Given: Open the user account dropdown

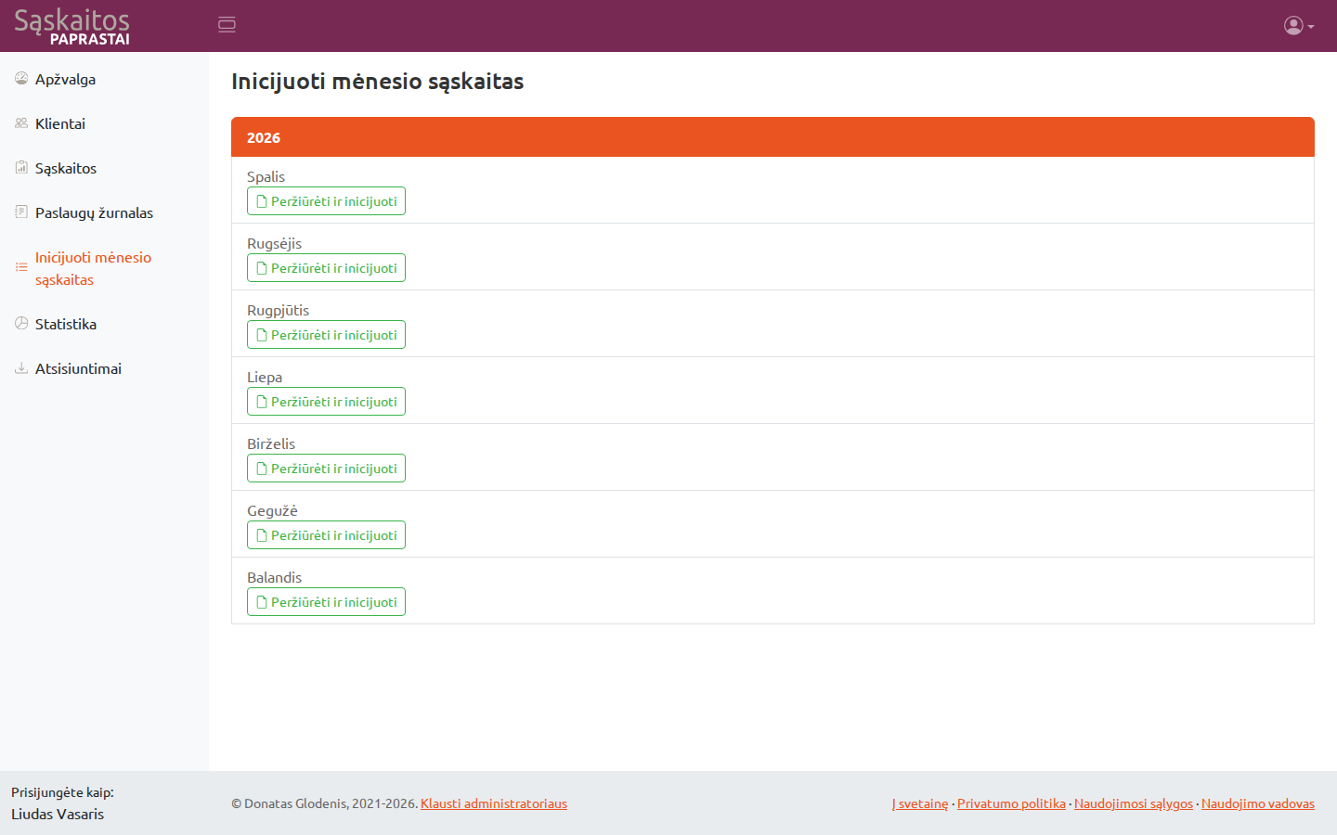Looking at the screenshot, I should click(1299, 26).
